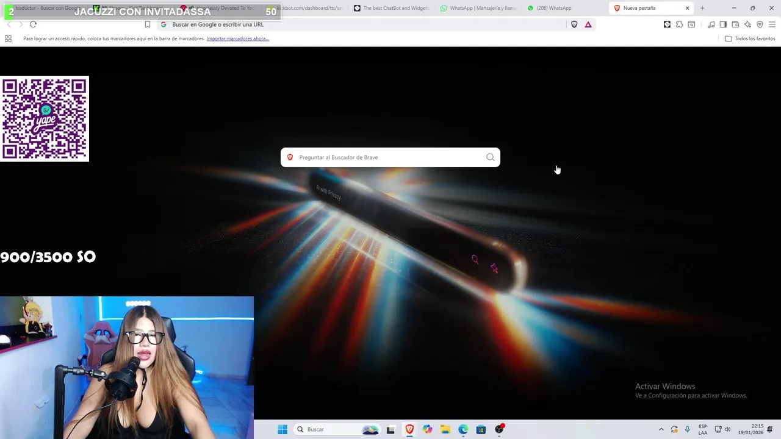Click the black square extension icon

[x=667, y=24]
